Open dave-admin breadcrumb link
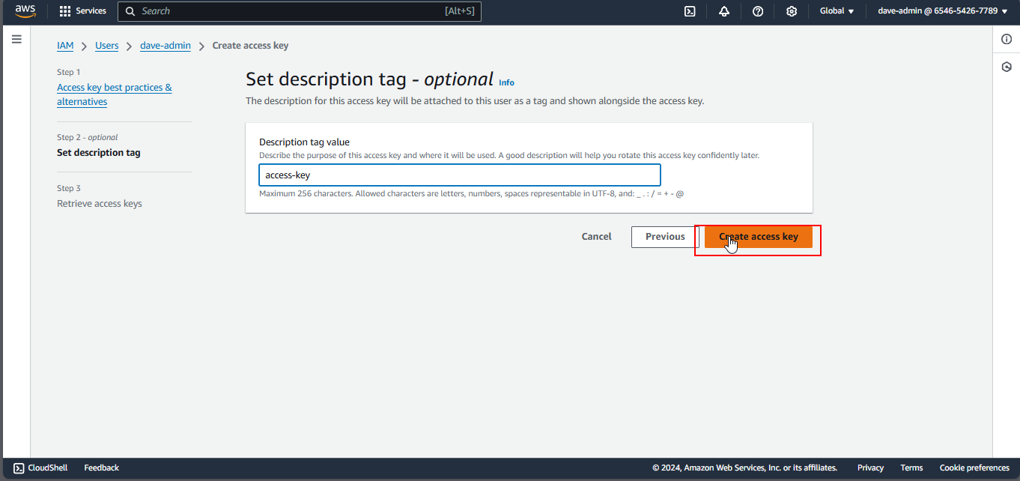1020x481 pixels. [x=166, y=46]
